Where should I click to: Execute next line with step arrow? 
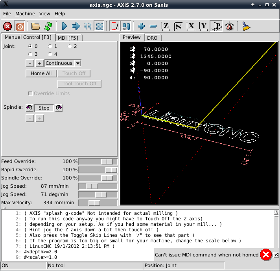pyautogui.click(x=76, y=26)
